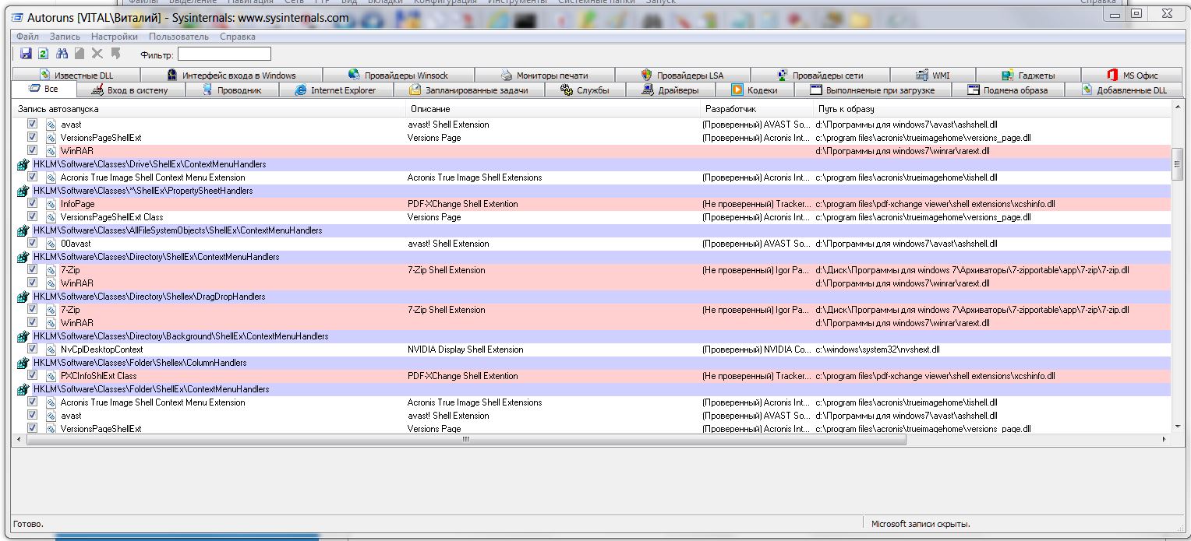Click the Кодеки orange play icon
Image resolution: width=1191 pixels, height=541 pixels.
[737, 90]
